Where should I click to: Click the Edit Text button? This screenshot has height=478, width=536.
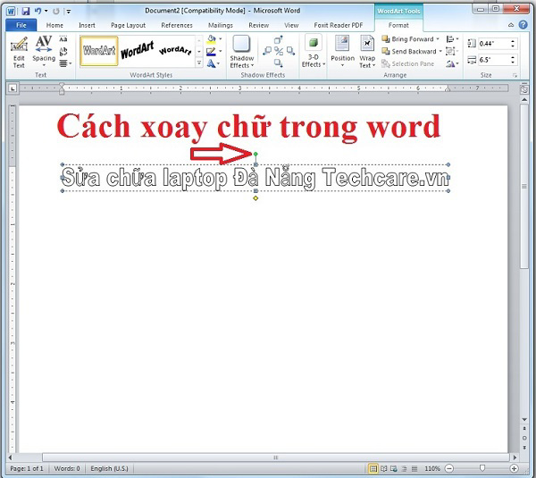[x=19, y=53]
